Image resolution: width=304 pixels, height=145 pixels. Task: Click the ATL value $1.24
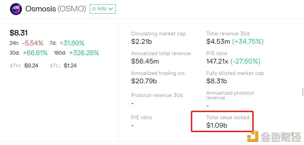70,66
